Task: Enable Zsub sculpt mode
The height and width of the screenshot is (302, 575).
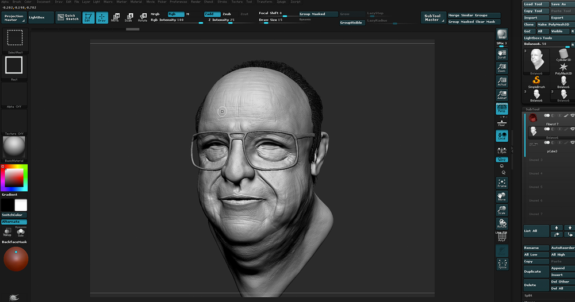Action: pyautogui.click(x=227, y=14)
